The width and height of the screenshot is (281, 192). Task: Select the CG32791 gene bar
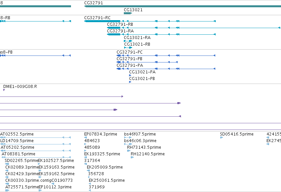(x=182, y=6)
